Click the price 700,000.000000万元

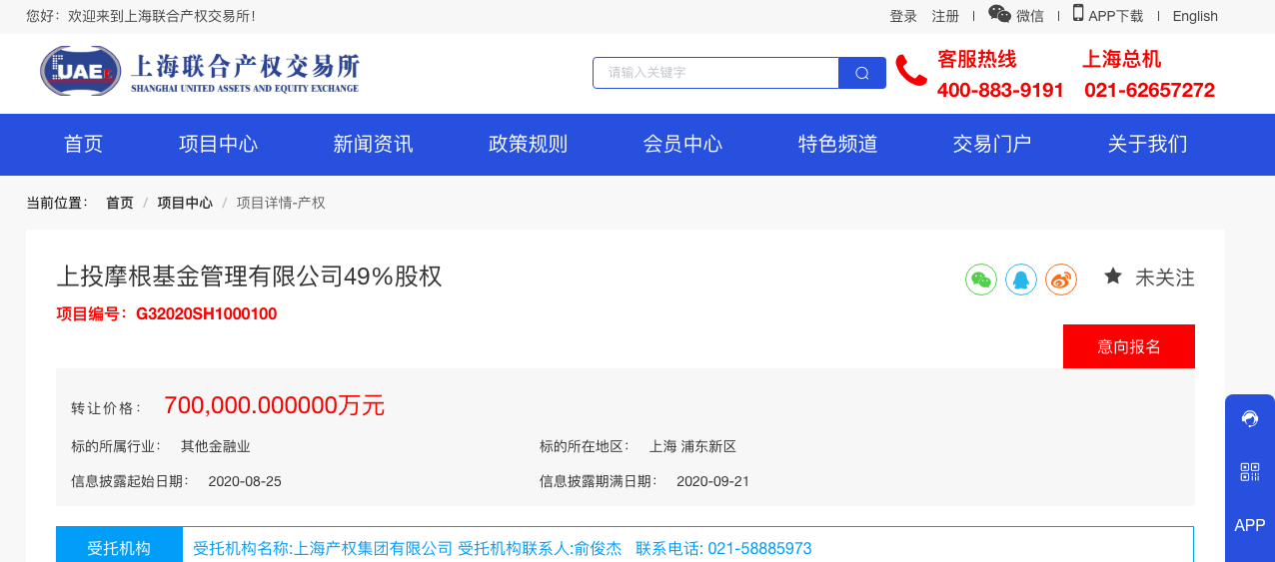(x=274, y=405)
